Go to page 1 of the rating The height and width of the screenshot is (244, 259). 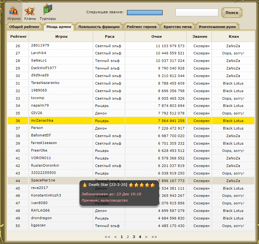pyautogui.click(x=122, y=237)
